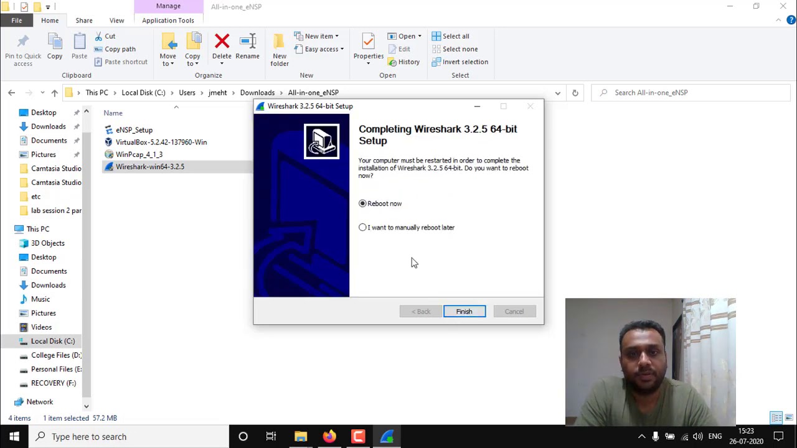Click the Name column header
Image resolution: width=797 pixels, height=448 pixels.
pos(113,113)
